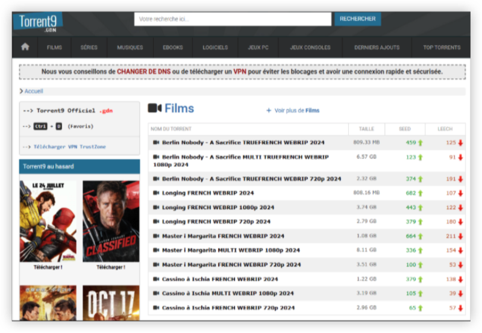Click the plus icon before Voir plus de Films
Viewport: 482px width, 333px height.
(269, 110)
